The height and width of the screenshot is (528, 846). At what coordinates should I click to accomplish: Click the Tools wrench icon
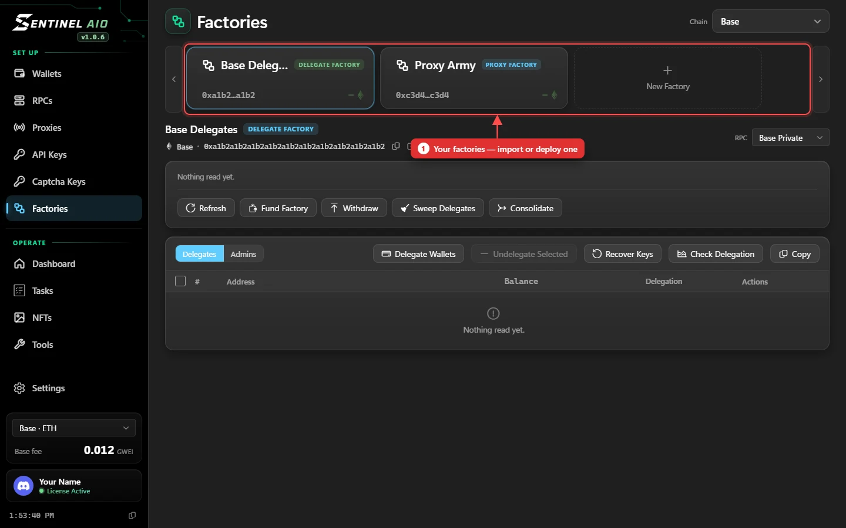point(19,345)
